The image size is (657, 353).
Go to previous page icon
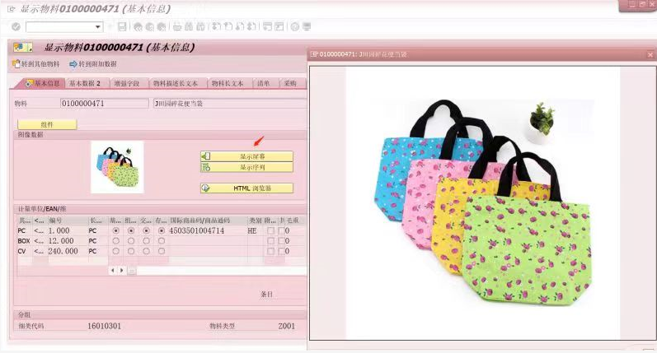coord(228,27)
